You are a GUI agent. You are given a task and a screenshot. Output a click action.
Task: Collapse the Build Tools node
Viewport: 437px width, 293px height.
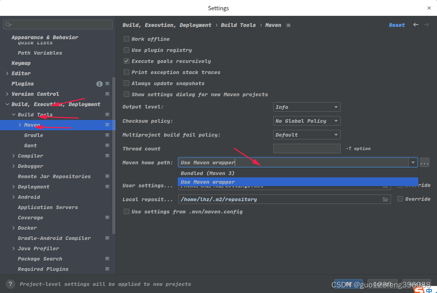click(13, 114)
